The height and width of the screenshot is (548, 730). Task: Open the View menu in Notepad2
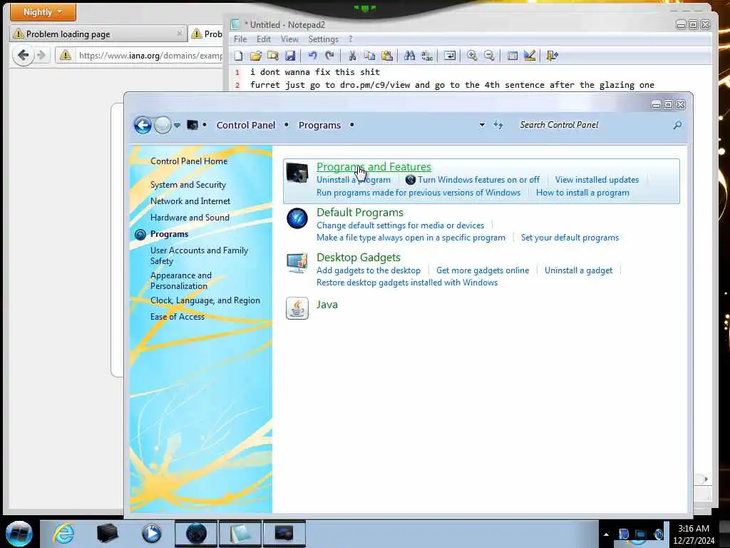(289, 39)
